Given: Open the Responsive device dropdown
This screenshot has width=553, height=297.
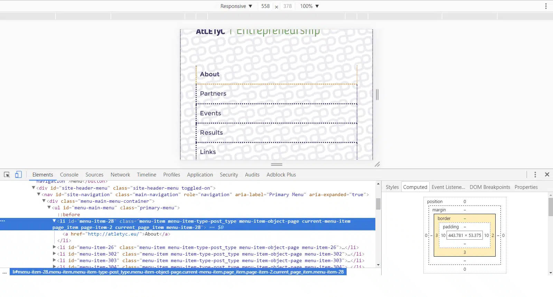Looking at the screenshot, I should click(236, 6).
